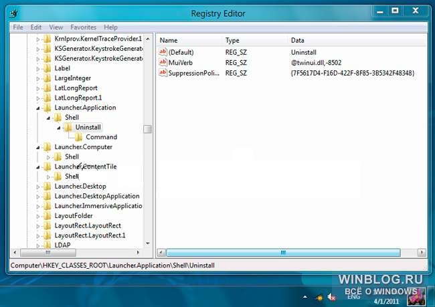The height and width of the screenshot is (307, 435).
Task: Click the Registry Editor title bar icon
Action: click(14, 13)
